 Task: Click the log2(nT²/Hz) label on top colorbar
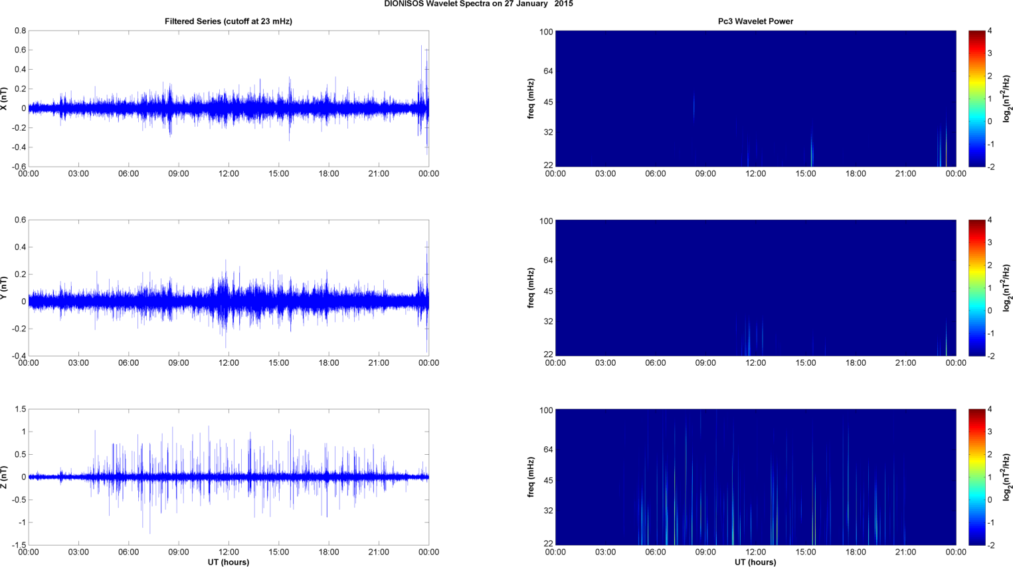pos(1006,99)
